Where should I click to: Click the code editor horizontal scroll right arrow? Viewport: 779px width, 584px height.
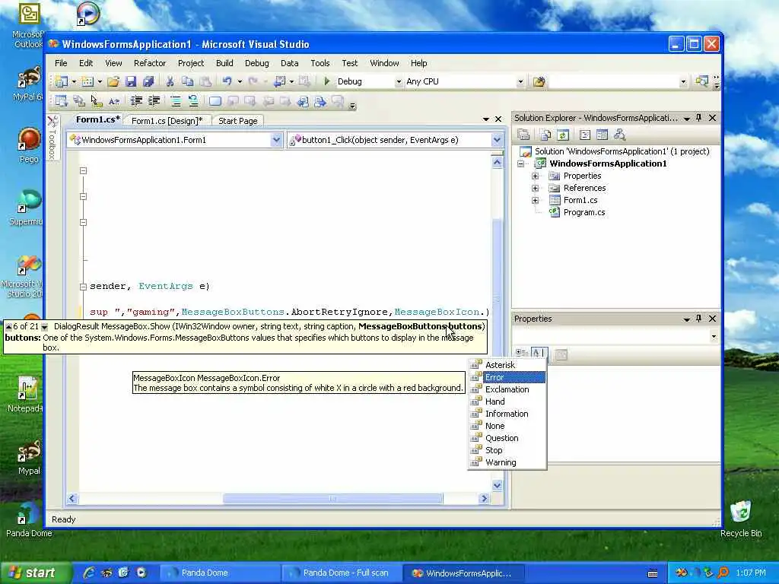(x=484, y=498)
